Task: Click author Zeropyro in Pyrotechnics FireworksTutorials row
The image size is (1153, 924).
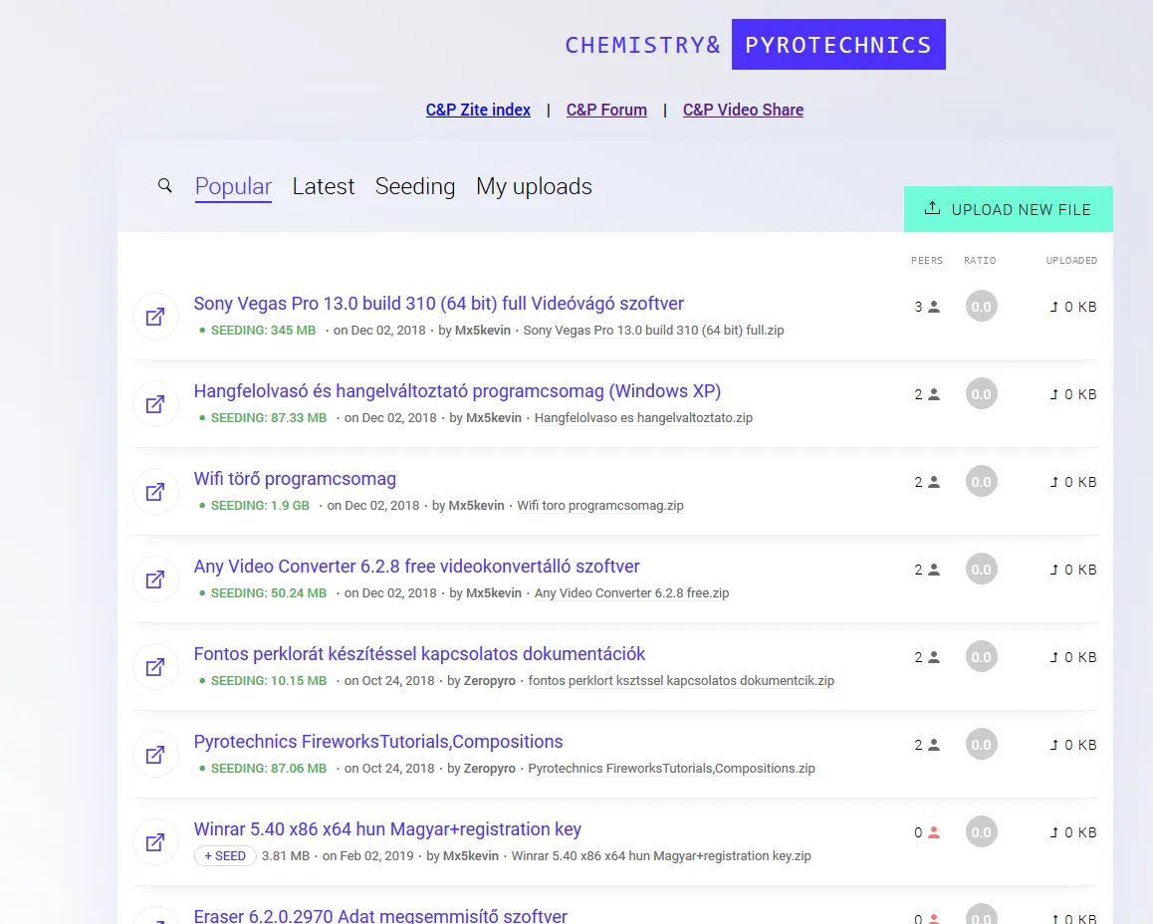Action: [x=489, y=768]
